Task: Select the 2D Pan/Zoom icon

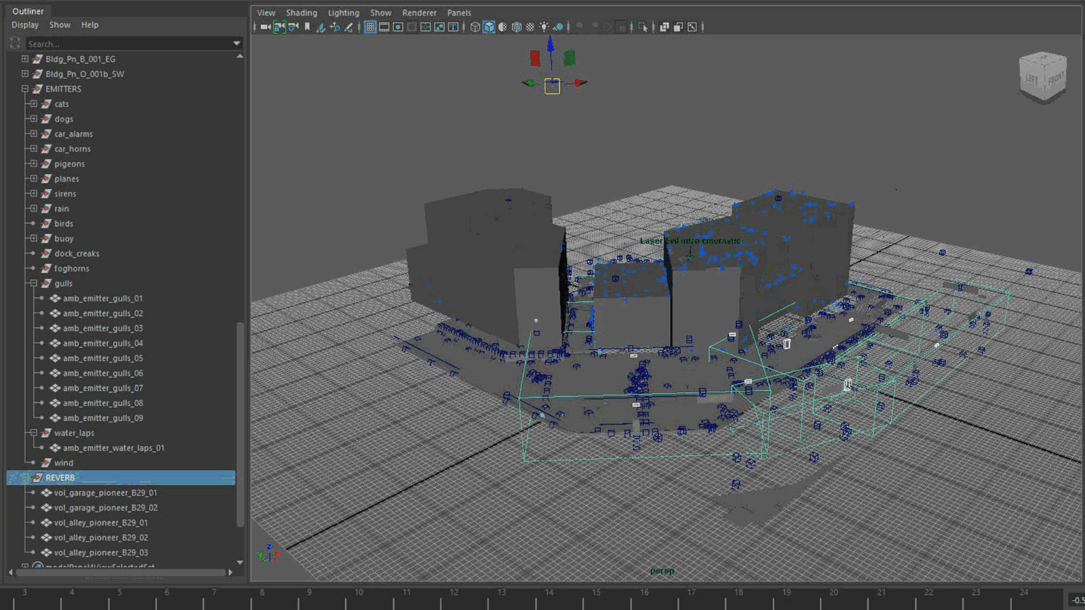Action: (334, 27)
